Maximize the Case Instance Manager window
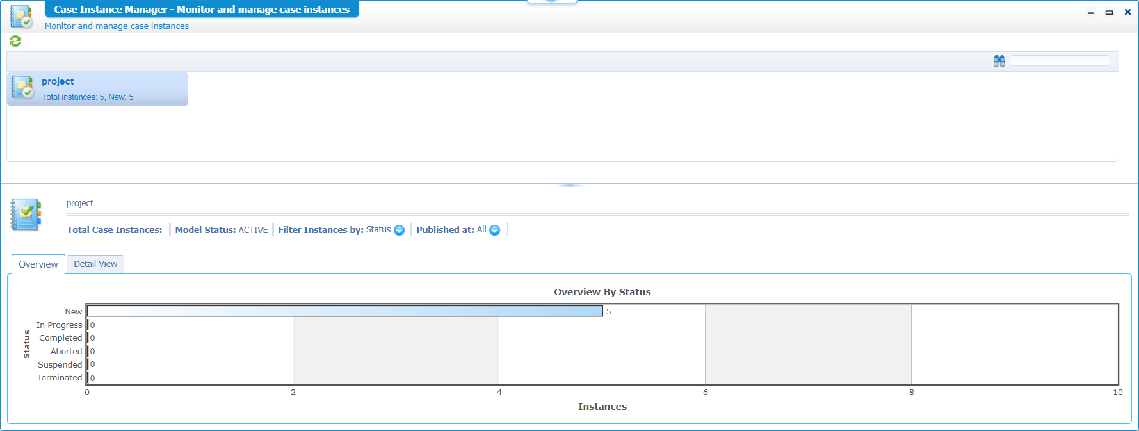The width and height of the screenshot is (1139, 431). [1109, 12]
